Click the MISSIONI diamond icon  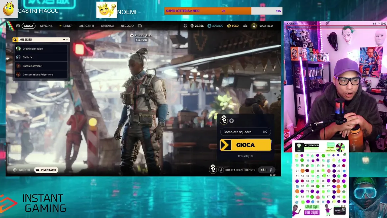15,40
